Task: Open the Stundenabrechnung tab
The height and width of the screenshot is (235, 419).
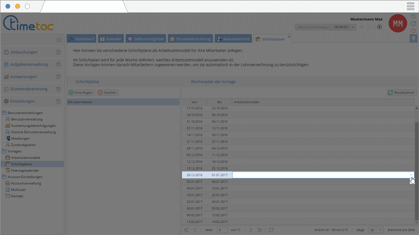Action: point(190,39)
